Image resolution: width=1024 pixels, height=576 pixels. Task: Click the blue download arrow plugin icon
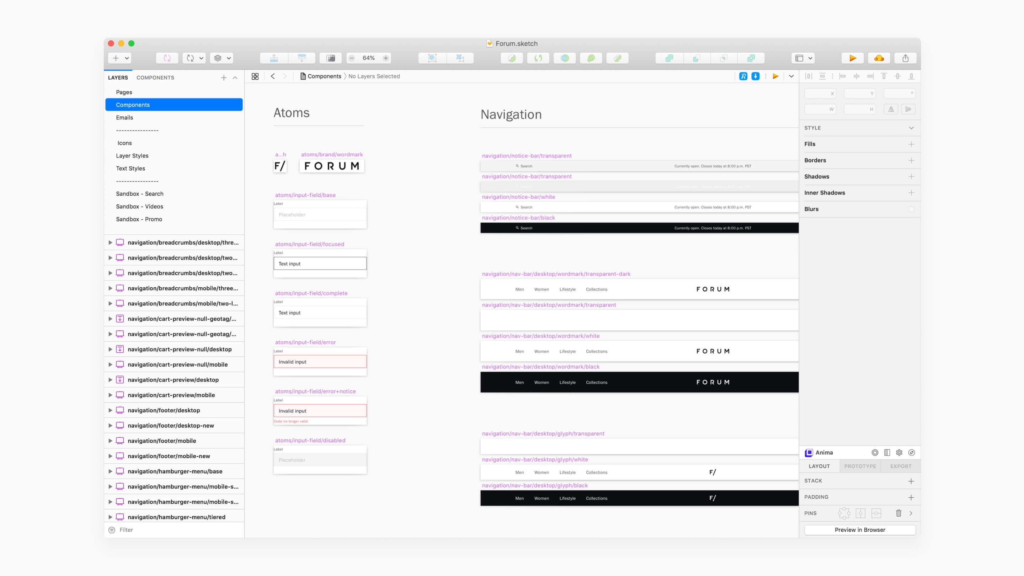point(755,76)
